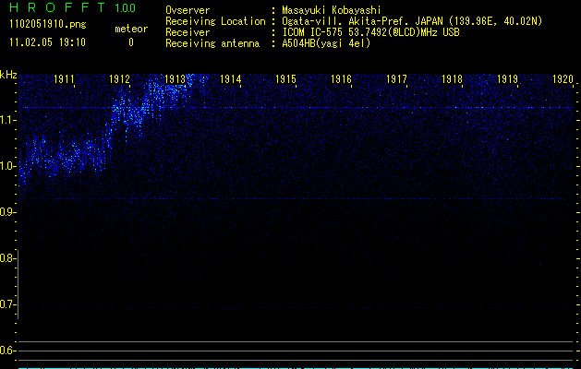Click the date 11.02.05 19:10

(47, 42)
